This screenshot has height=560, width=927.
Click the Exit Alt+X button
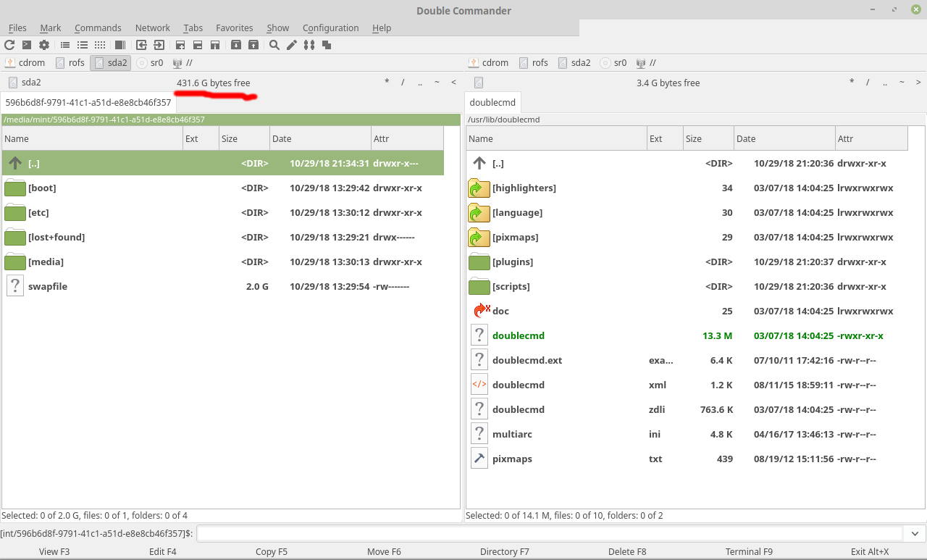point(870,551)
